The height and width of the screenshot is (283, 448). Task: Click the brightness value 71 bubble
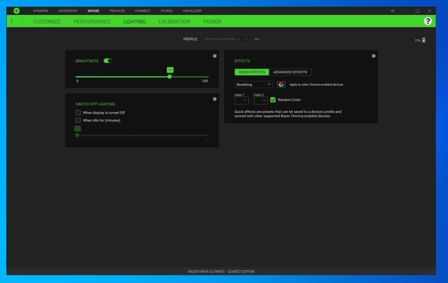[x=170, y=70]
